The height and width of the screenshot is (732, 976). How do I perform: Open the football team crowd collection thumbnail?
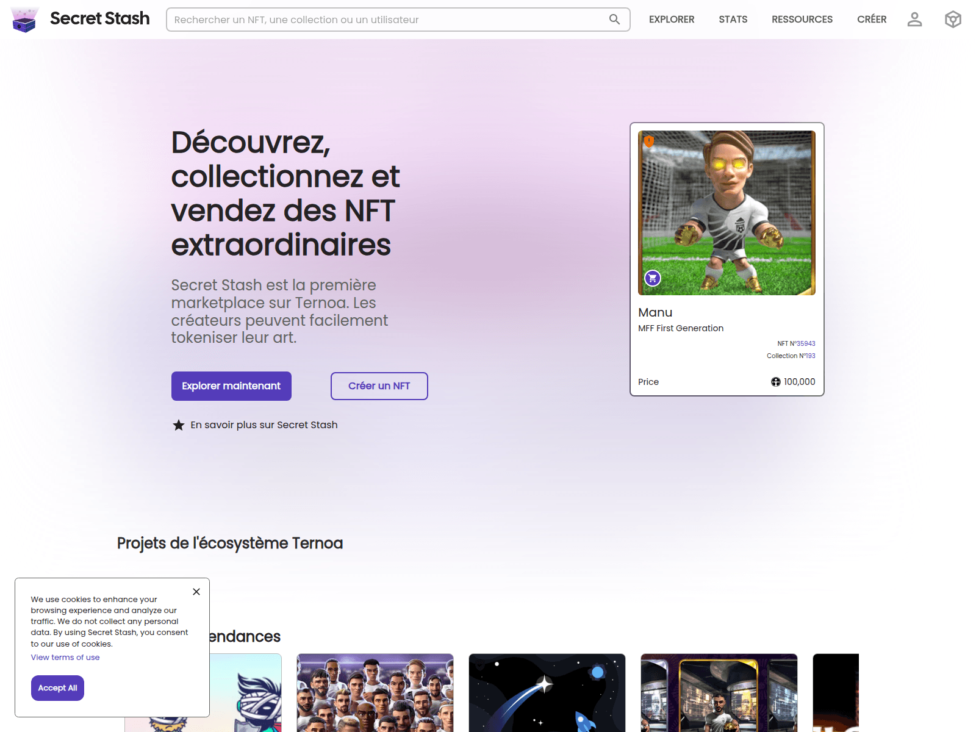pos(375,693)
